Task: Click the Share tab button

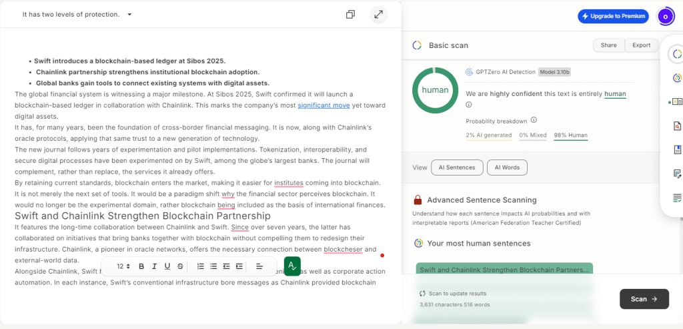Action: click(608, 45)
